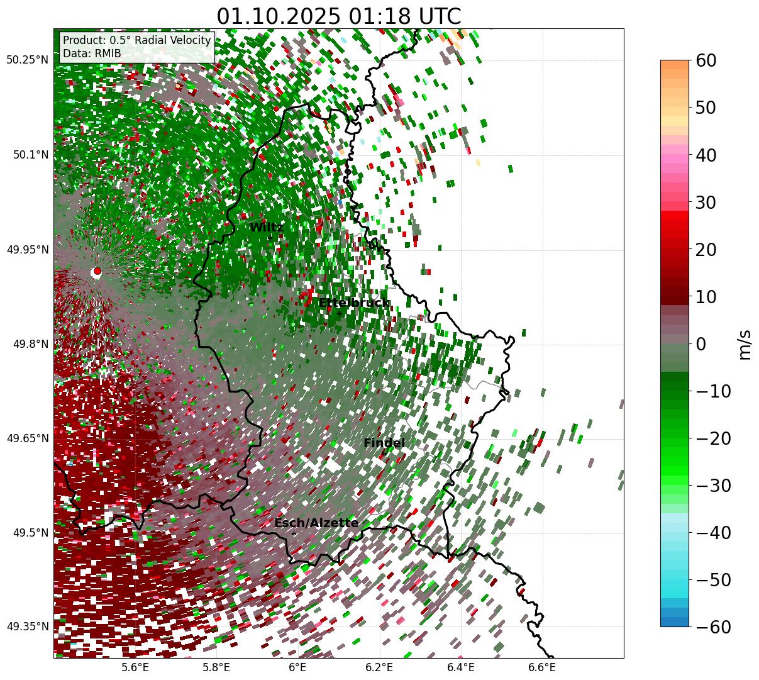Click the plot title 01.10.2025 01:18 UTC
The width and height of the screenshot is (759, 680).
(338, 16)
